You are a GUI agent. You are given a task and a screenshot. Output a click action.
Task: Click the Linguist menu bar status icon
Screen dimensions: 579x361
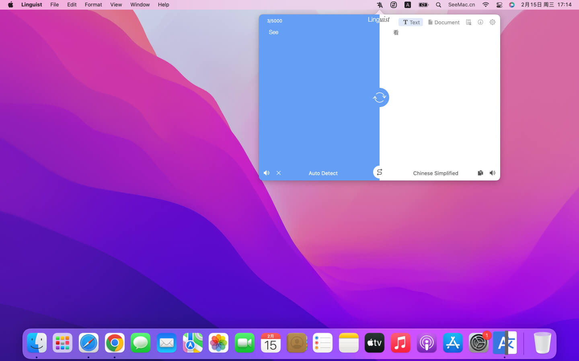tap(380, 5)
